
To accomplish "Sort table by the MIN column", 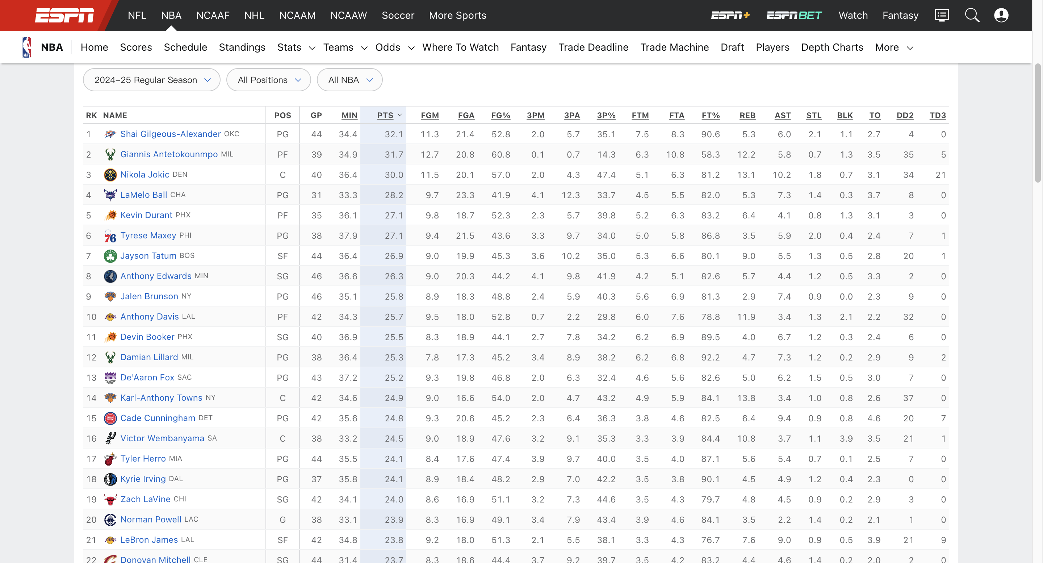I will click(x=349, y=116).
